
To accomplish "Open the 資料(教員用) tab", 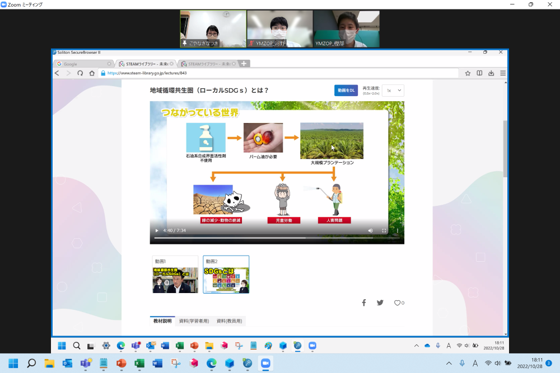I will 229,321.
